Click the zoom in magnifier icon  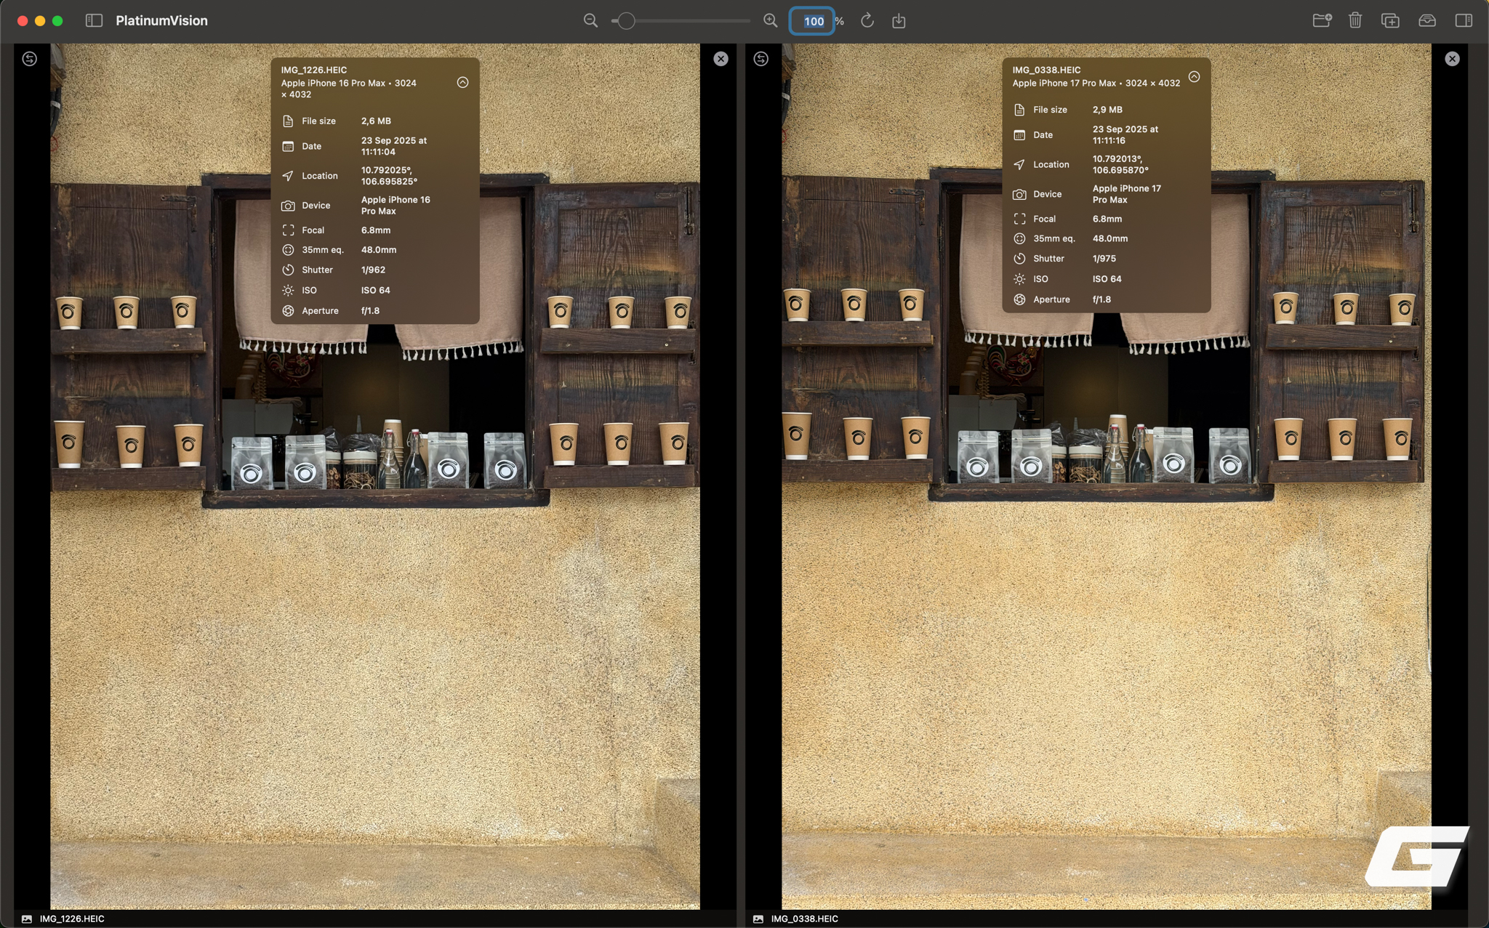pyautogui.click(x=771, y=21)
